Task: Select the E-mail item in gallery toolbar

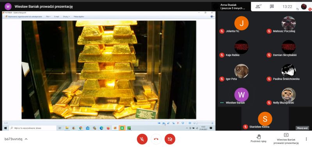Action: click(x=57, y=17)
